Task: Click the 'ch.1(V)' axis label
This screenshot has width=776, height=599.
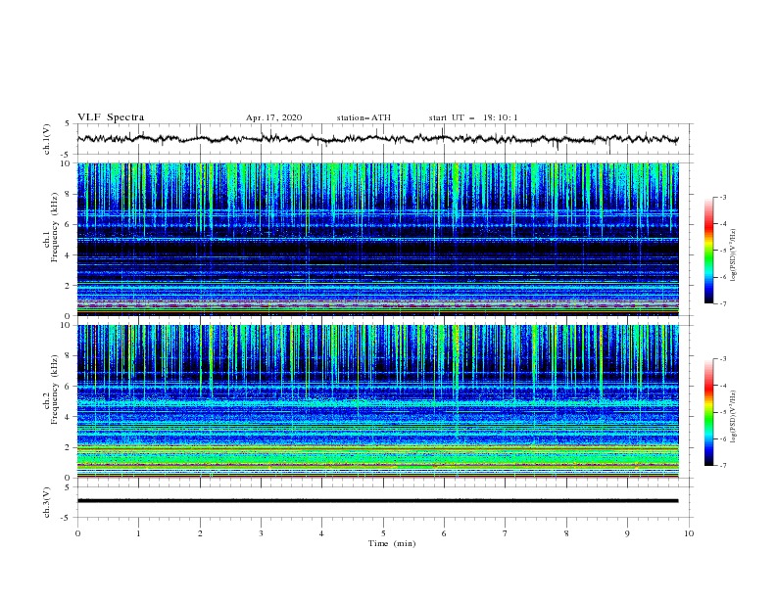Action: pyautogui.click(x=47, y=139)
